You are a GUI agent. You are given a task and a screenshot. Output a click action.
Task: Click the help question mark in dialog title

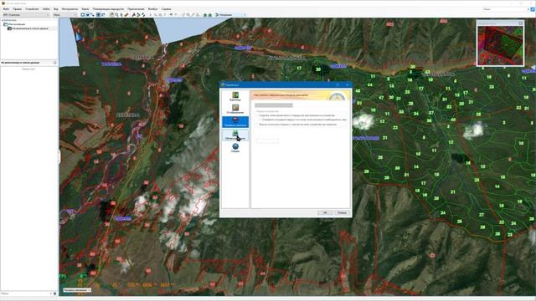[x=338, y=84]
